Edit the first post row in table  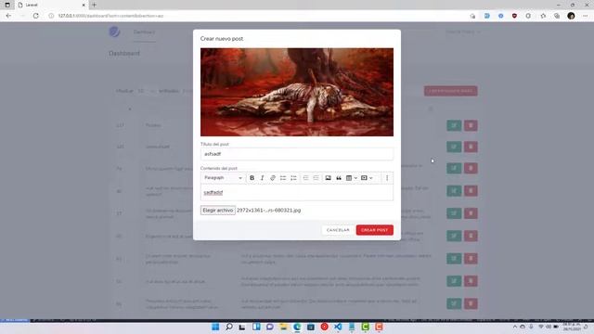(x=454, y=125)
